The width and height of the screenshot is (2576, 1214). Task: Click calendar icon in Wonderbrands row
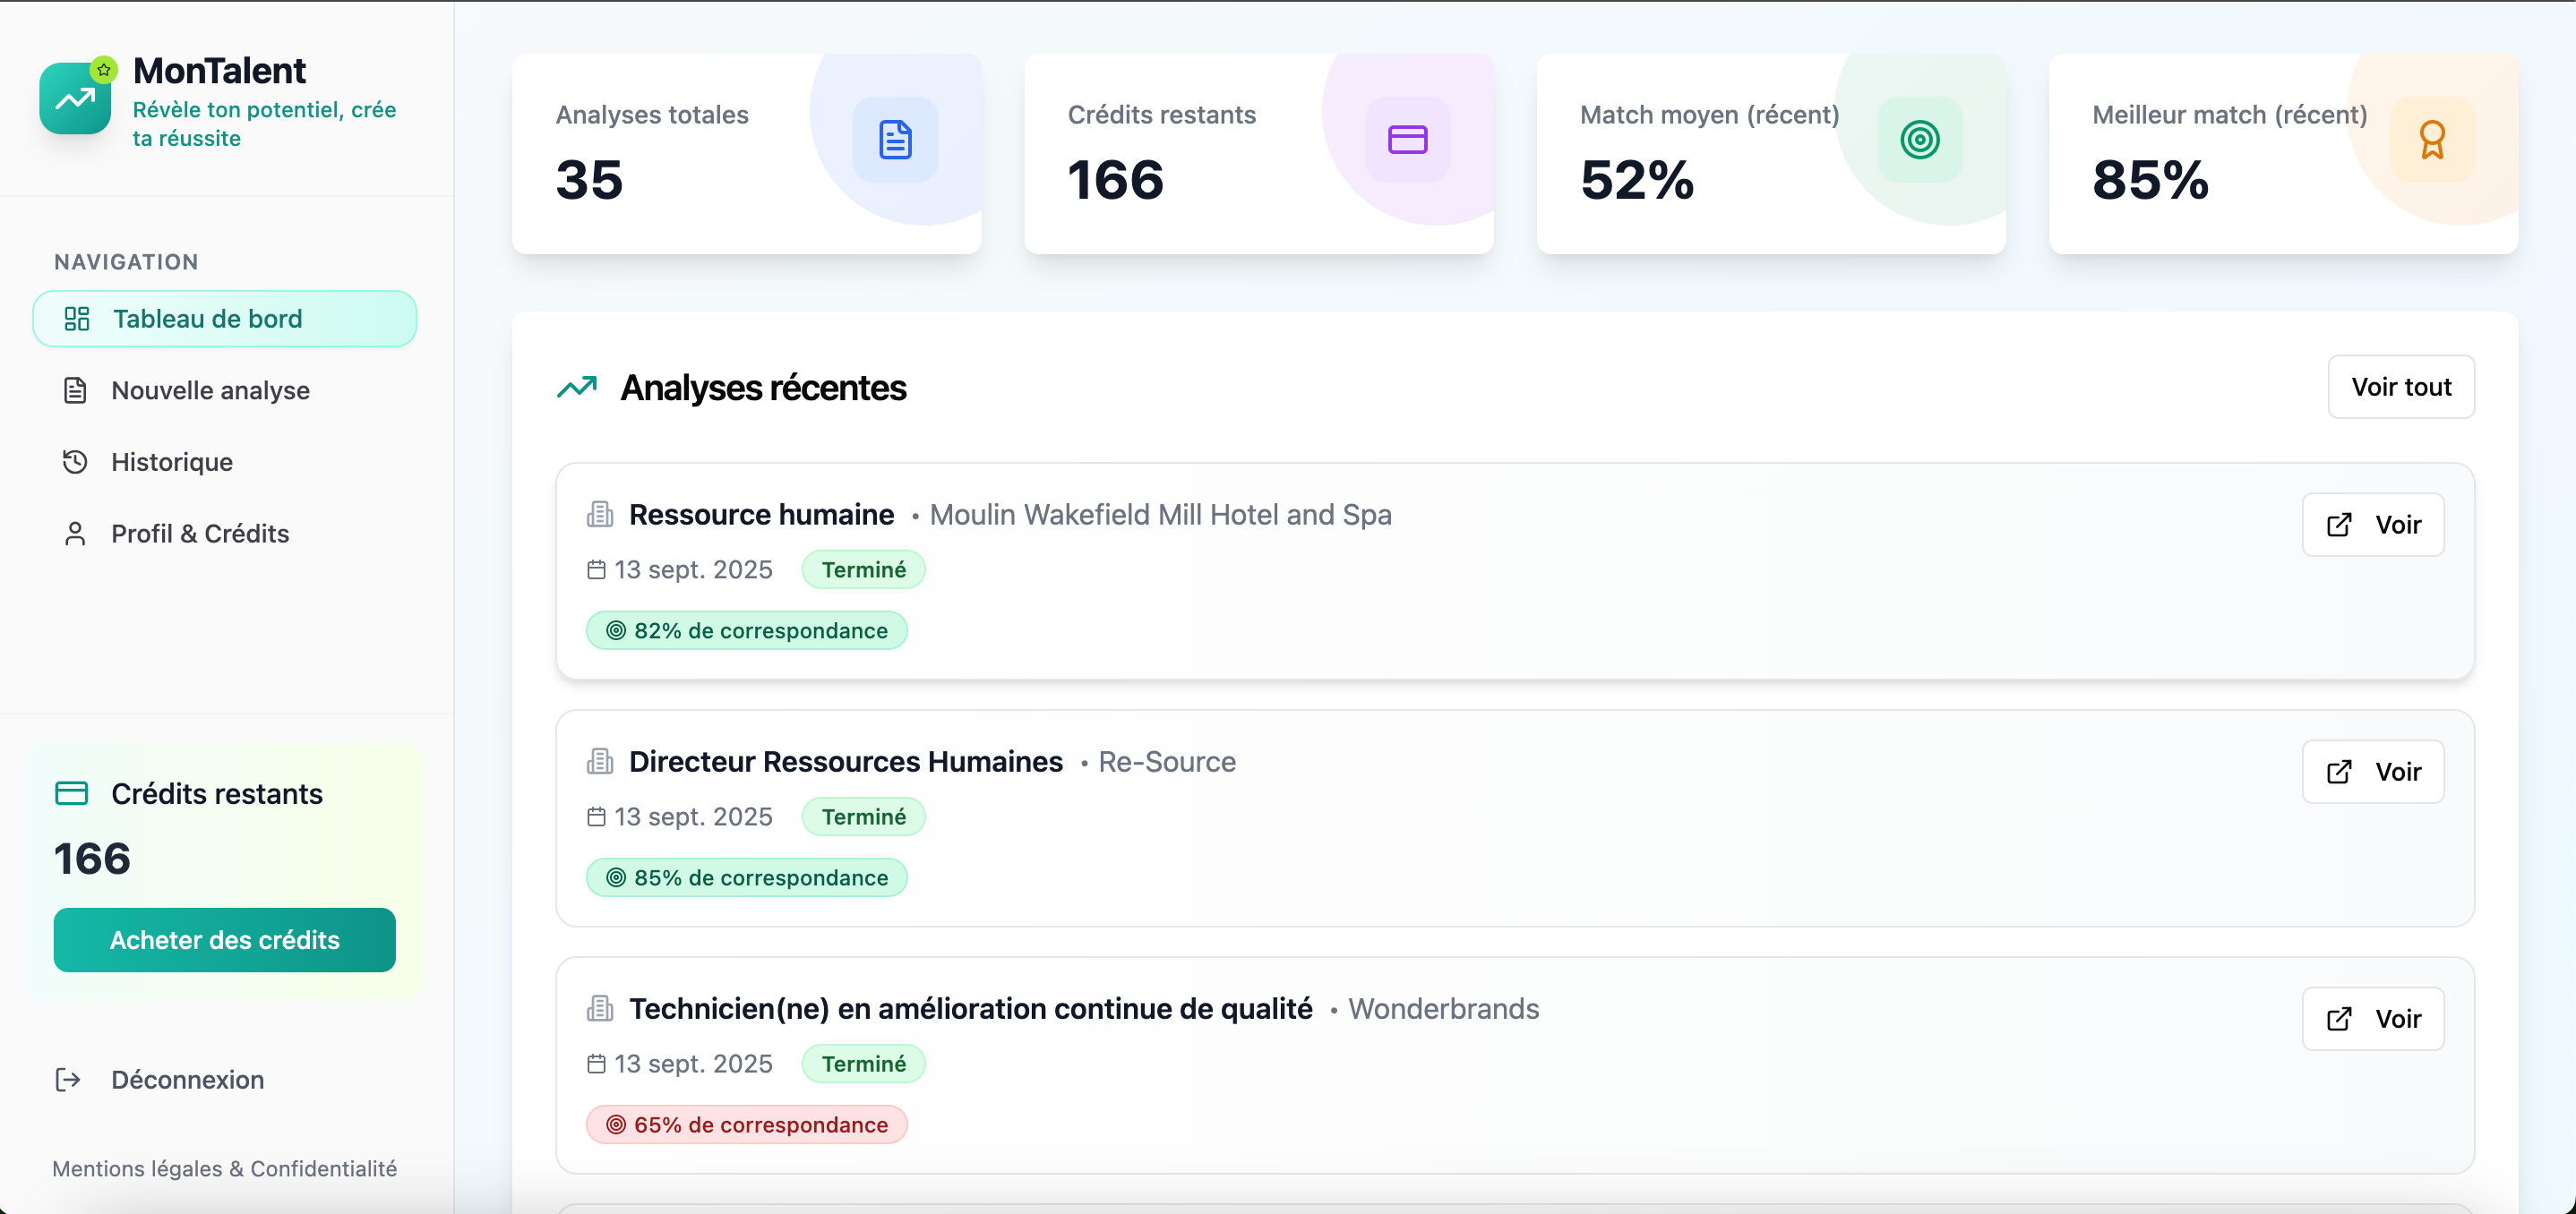(596, 1063)
